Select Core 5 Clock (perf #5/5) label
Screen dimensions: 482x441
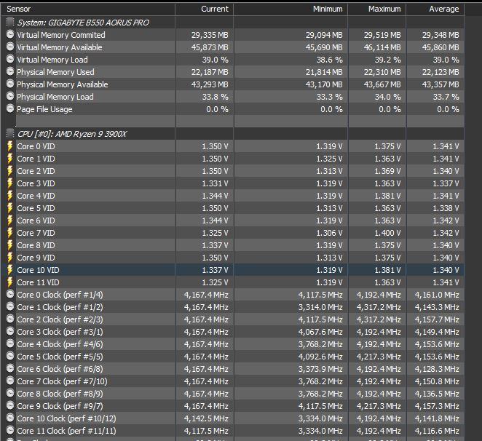pos(60,357)
